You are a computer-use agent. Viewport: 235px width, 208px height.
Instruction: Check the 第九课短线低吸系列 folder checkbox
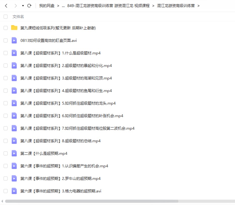[6, 28]
